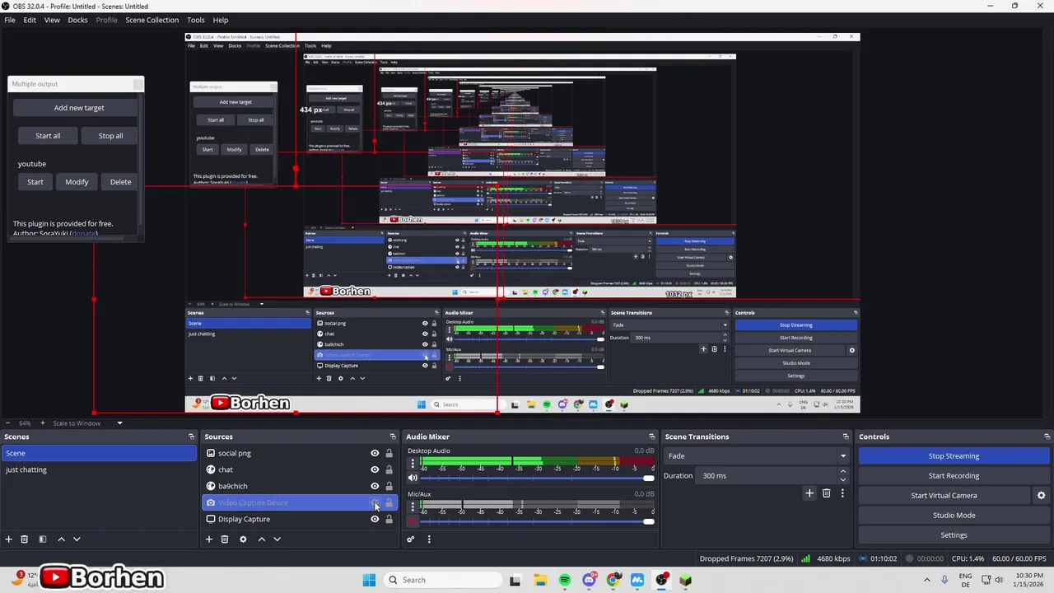Pop out the Scene Transitions dock
This screenshot has width=1054, height=593.
(846, 437)
